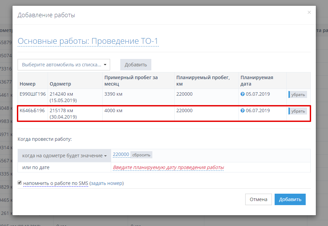Open the vehicle selection dropdown
328x226 pixels.
[64, 64]
